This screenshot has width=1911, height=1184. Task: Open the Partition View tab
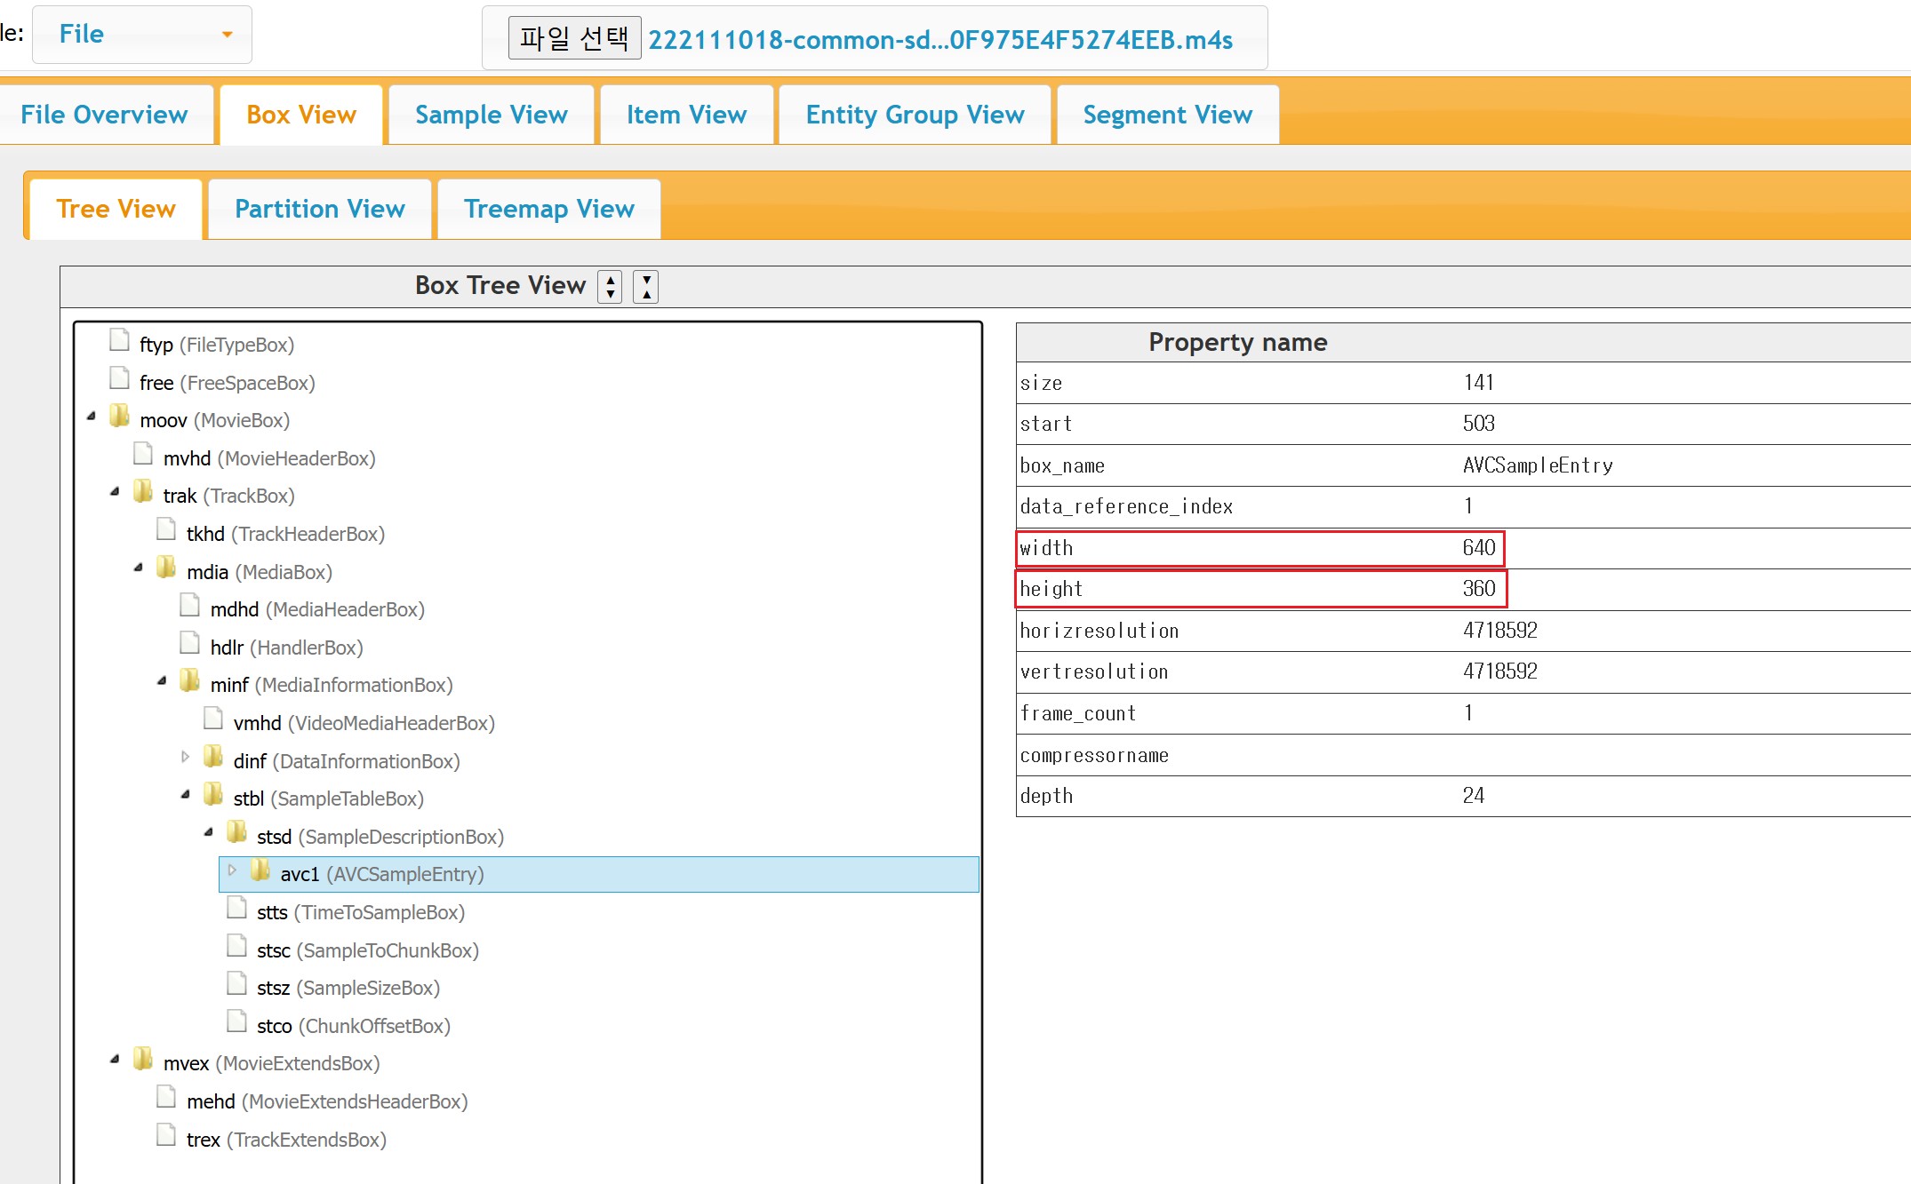(x=320, y=209)
